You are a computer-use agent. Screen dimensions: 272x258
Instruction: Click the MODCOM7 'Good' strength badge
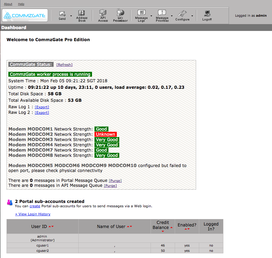click(102, 150)
